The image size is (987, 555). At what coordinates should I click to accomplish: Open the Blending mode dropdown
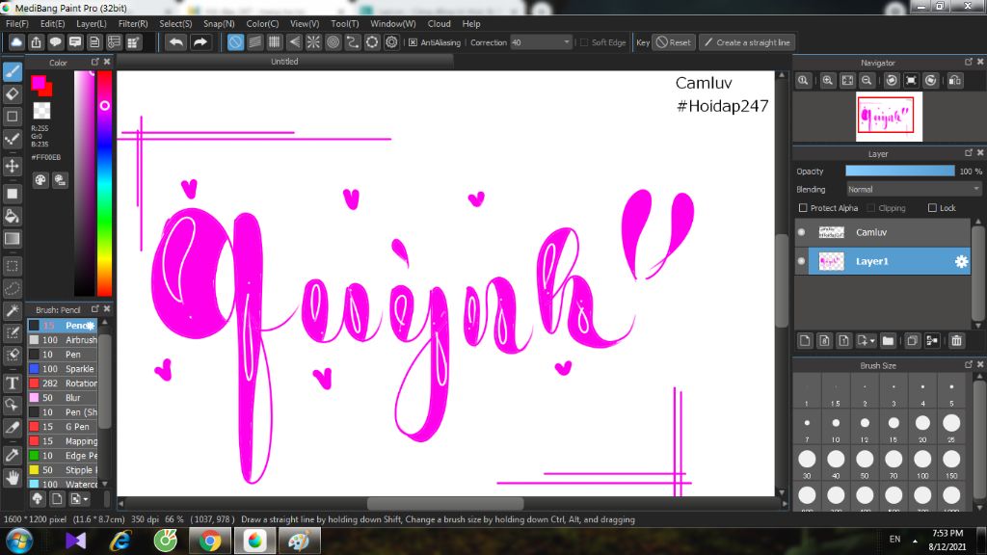[913, 190]
